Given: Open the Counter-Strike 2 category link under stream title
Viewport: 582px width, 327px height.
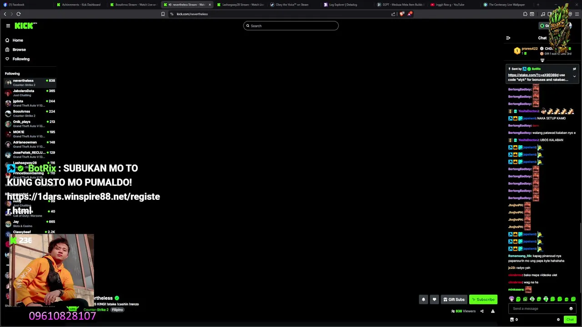Looking at the screenshot, I should pyautogui.click(x=96, y=310).
